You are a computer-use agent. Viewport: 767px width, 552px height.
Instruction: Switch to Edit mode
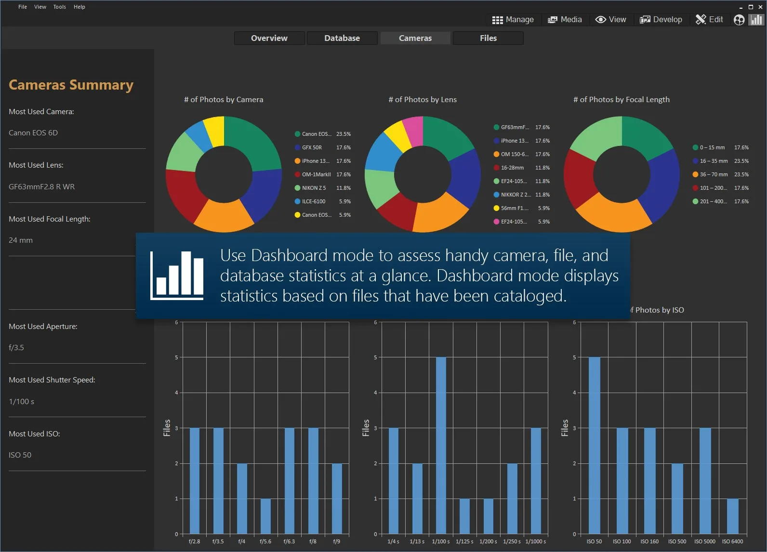pyautogui.click(x=709, y=20)
